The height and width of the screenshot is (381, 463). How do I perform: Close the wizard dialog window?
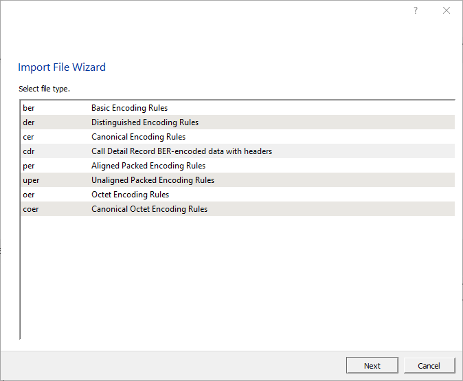point(447,10)
